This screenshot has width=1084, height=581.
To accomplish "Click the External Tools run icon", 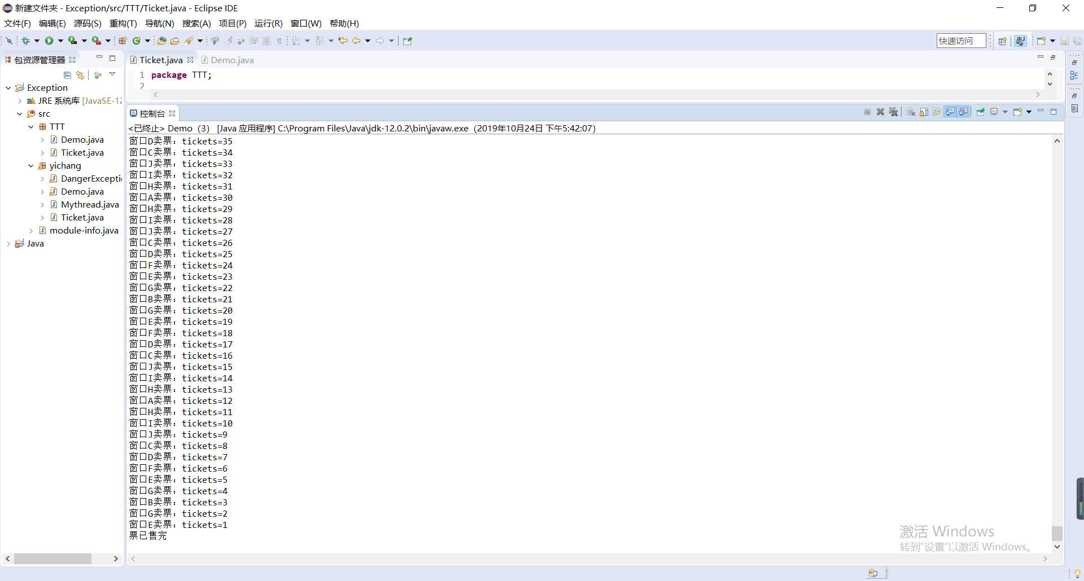I will point(97,41).
